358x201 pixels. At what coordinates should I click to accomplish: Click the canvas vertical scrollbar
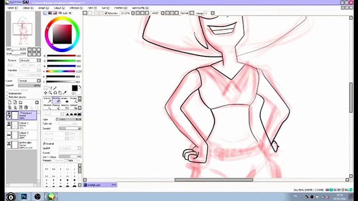pyautogui.click(x=351, y=98)
